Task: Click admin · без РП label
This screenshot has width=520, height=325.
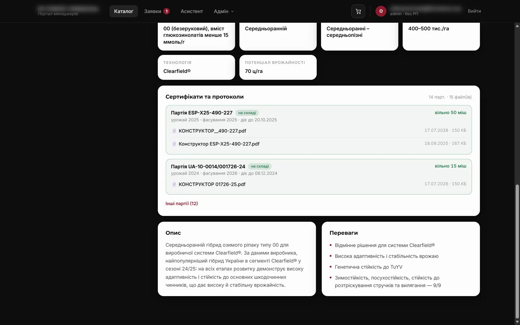Action: [404, 14]
